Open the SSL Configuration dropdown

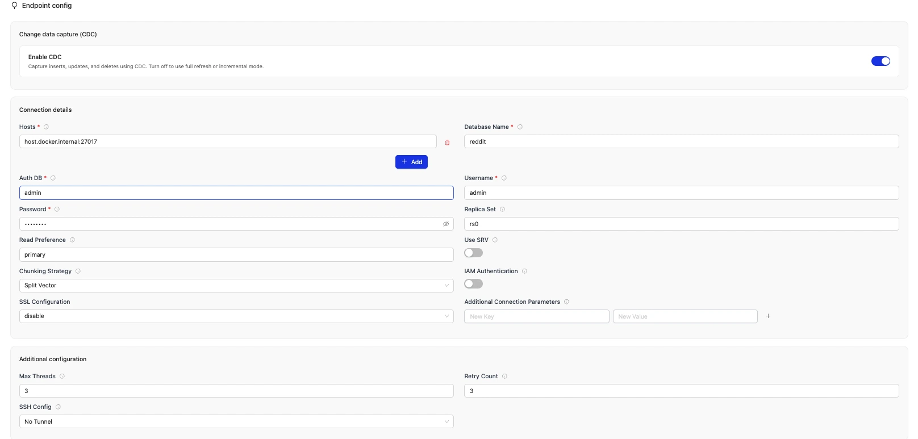pos(236,316)
